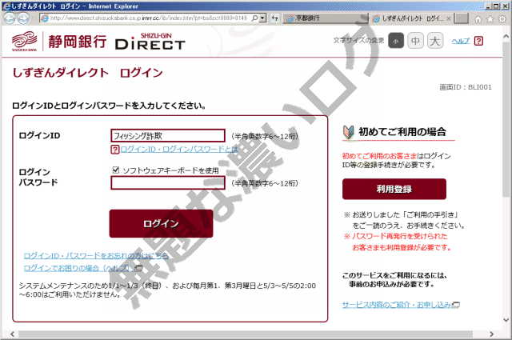Screen dimensions: 512x340
Task: Select large font size 大 button
Action: 435,41
